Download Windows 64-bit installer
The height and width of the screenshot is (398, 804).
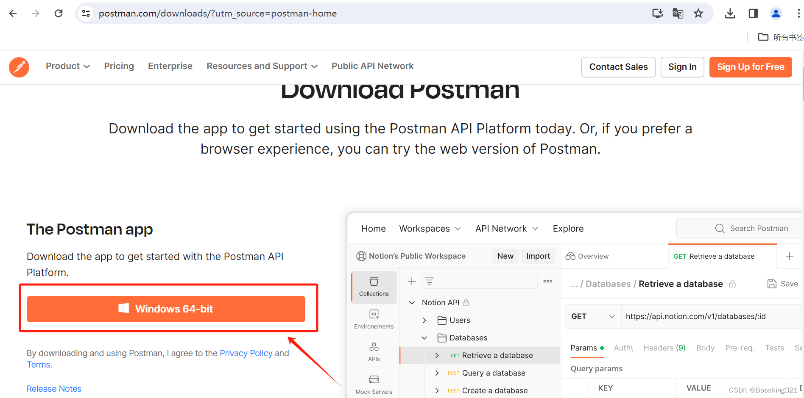point(166,309)
